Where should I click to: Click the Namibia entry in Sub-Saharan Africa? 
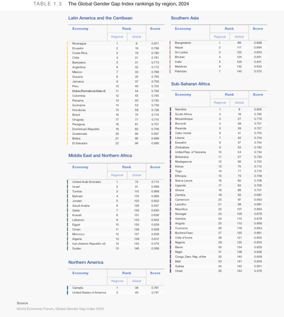[x=181, y=109]
